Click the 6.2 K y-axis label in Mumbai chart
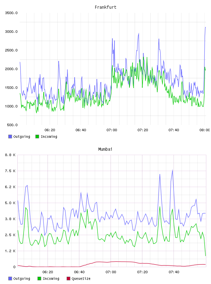 click(x=10, y=187)
